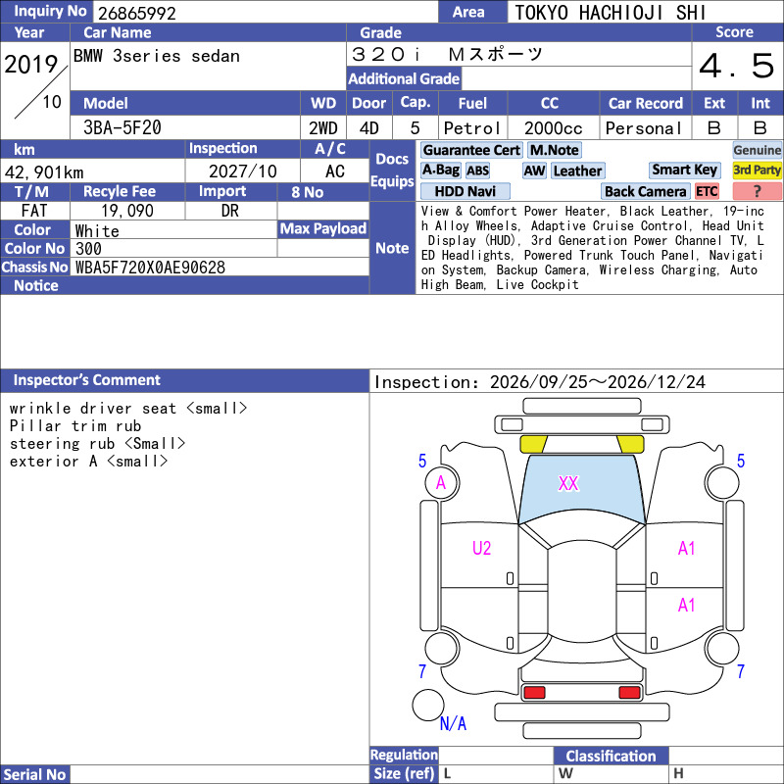Click the N/A spare tire circle
Viewport: 784px width, 784px height.
(428, 705)
